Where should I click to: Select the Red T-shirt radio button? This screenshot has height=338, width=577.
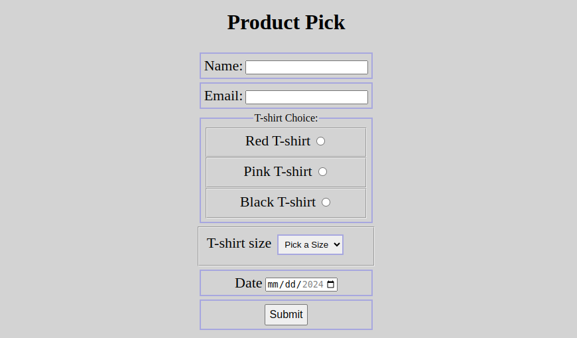(x=320, y=141)
